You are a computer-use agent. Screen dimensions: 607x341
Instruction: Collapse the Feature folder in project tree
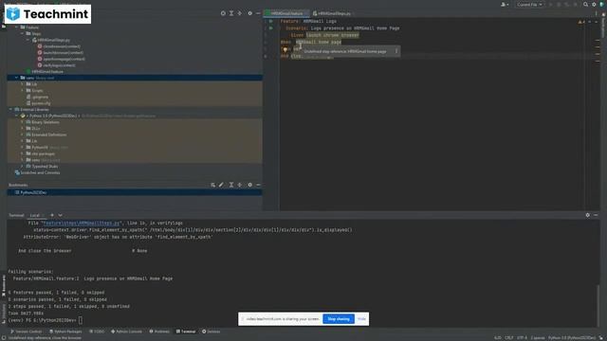point(17,27)
